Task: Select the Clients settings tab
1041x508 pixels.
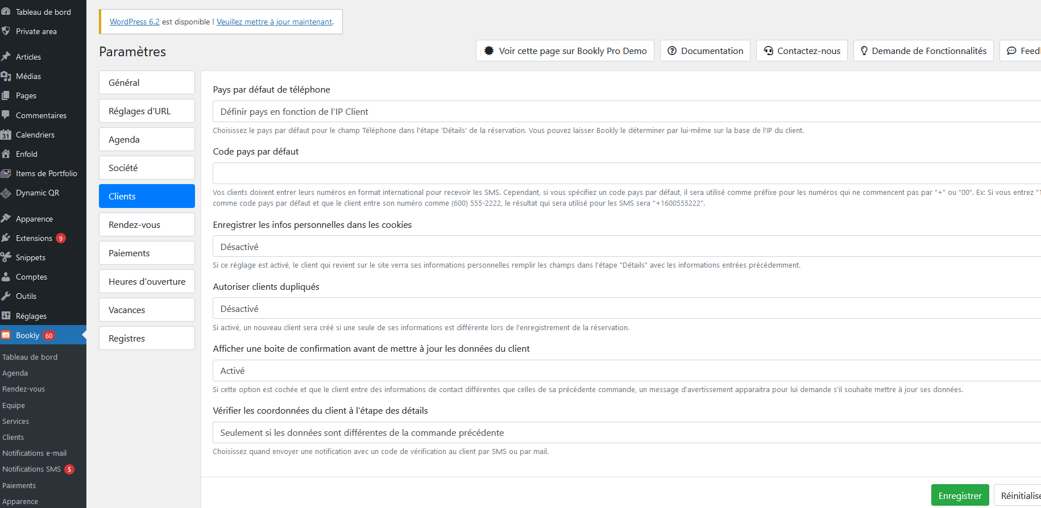Action: [x=147, y=196]
